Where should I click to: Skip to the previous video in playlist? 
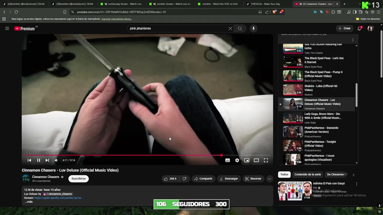pos(29,160)
